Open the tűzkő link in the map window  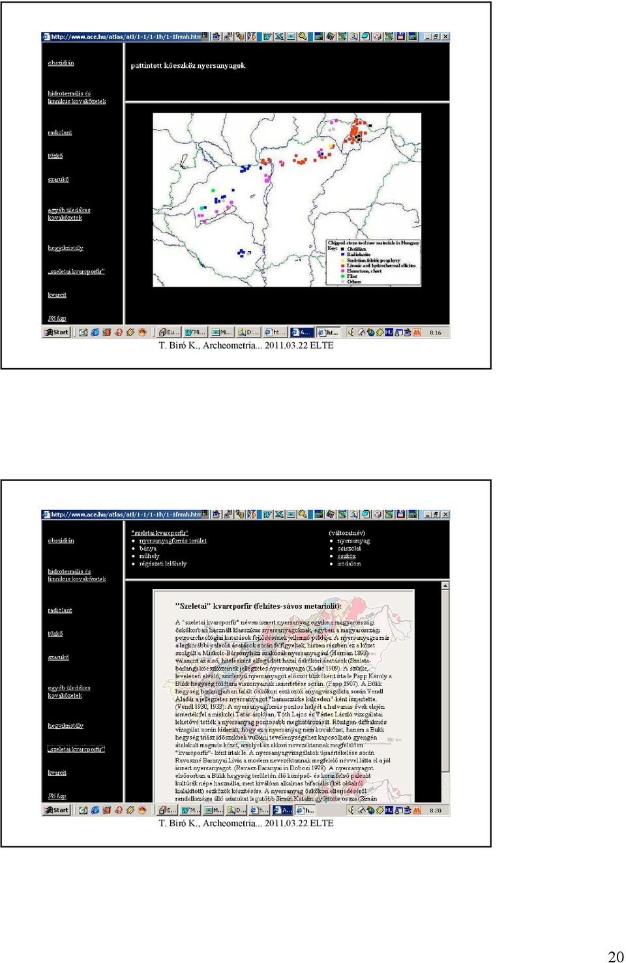55,156
